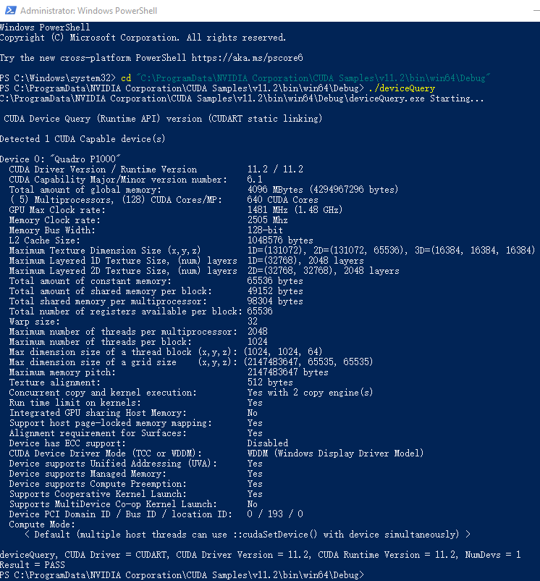Click the Quadro P1000 device name
The height and width of the screenshot is (581, 540).
point(85,159)
